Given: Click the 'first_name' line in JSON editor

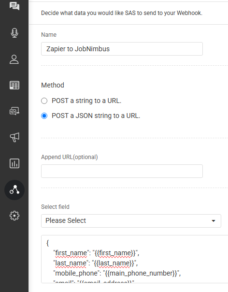Looking at the screenshot, I should click(x=96, y=253).
